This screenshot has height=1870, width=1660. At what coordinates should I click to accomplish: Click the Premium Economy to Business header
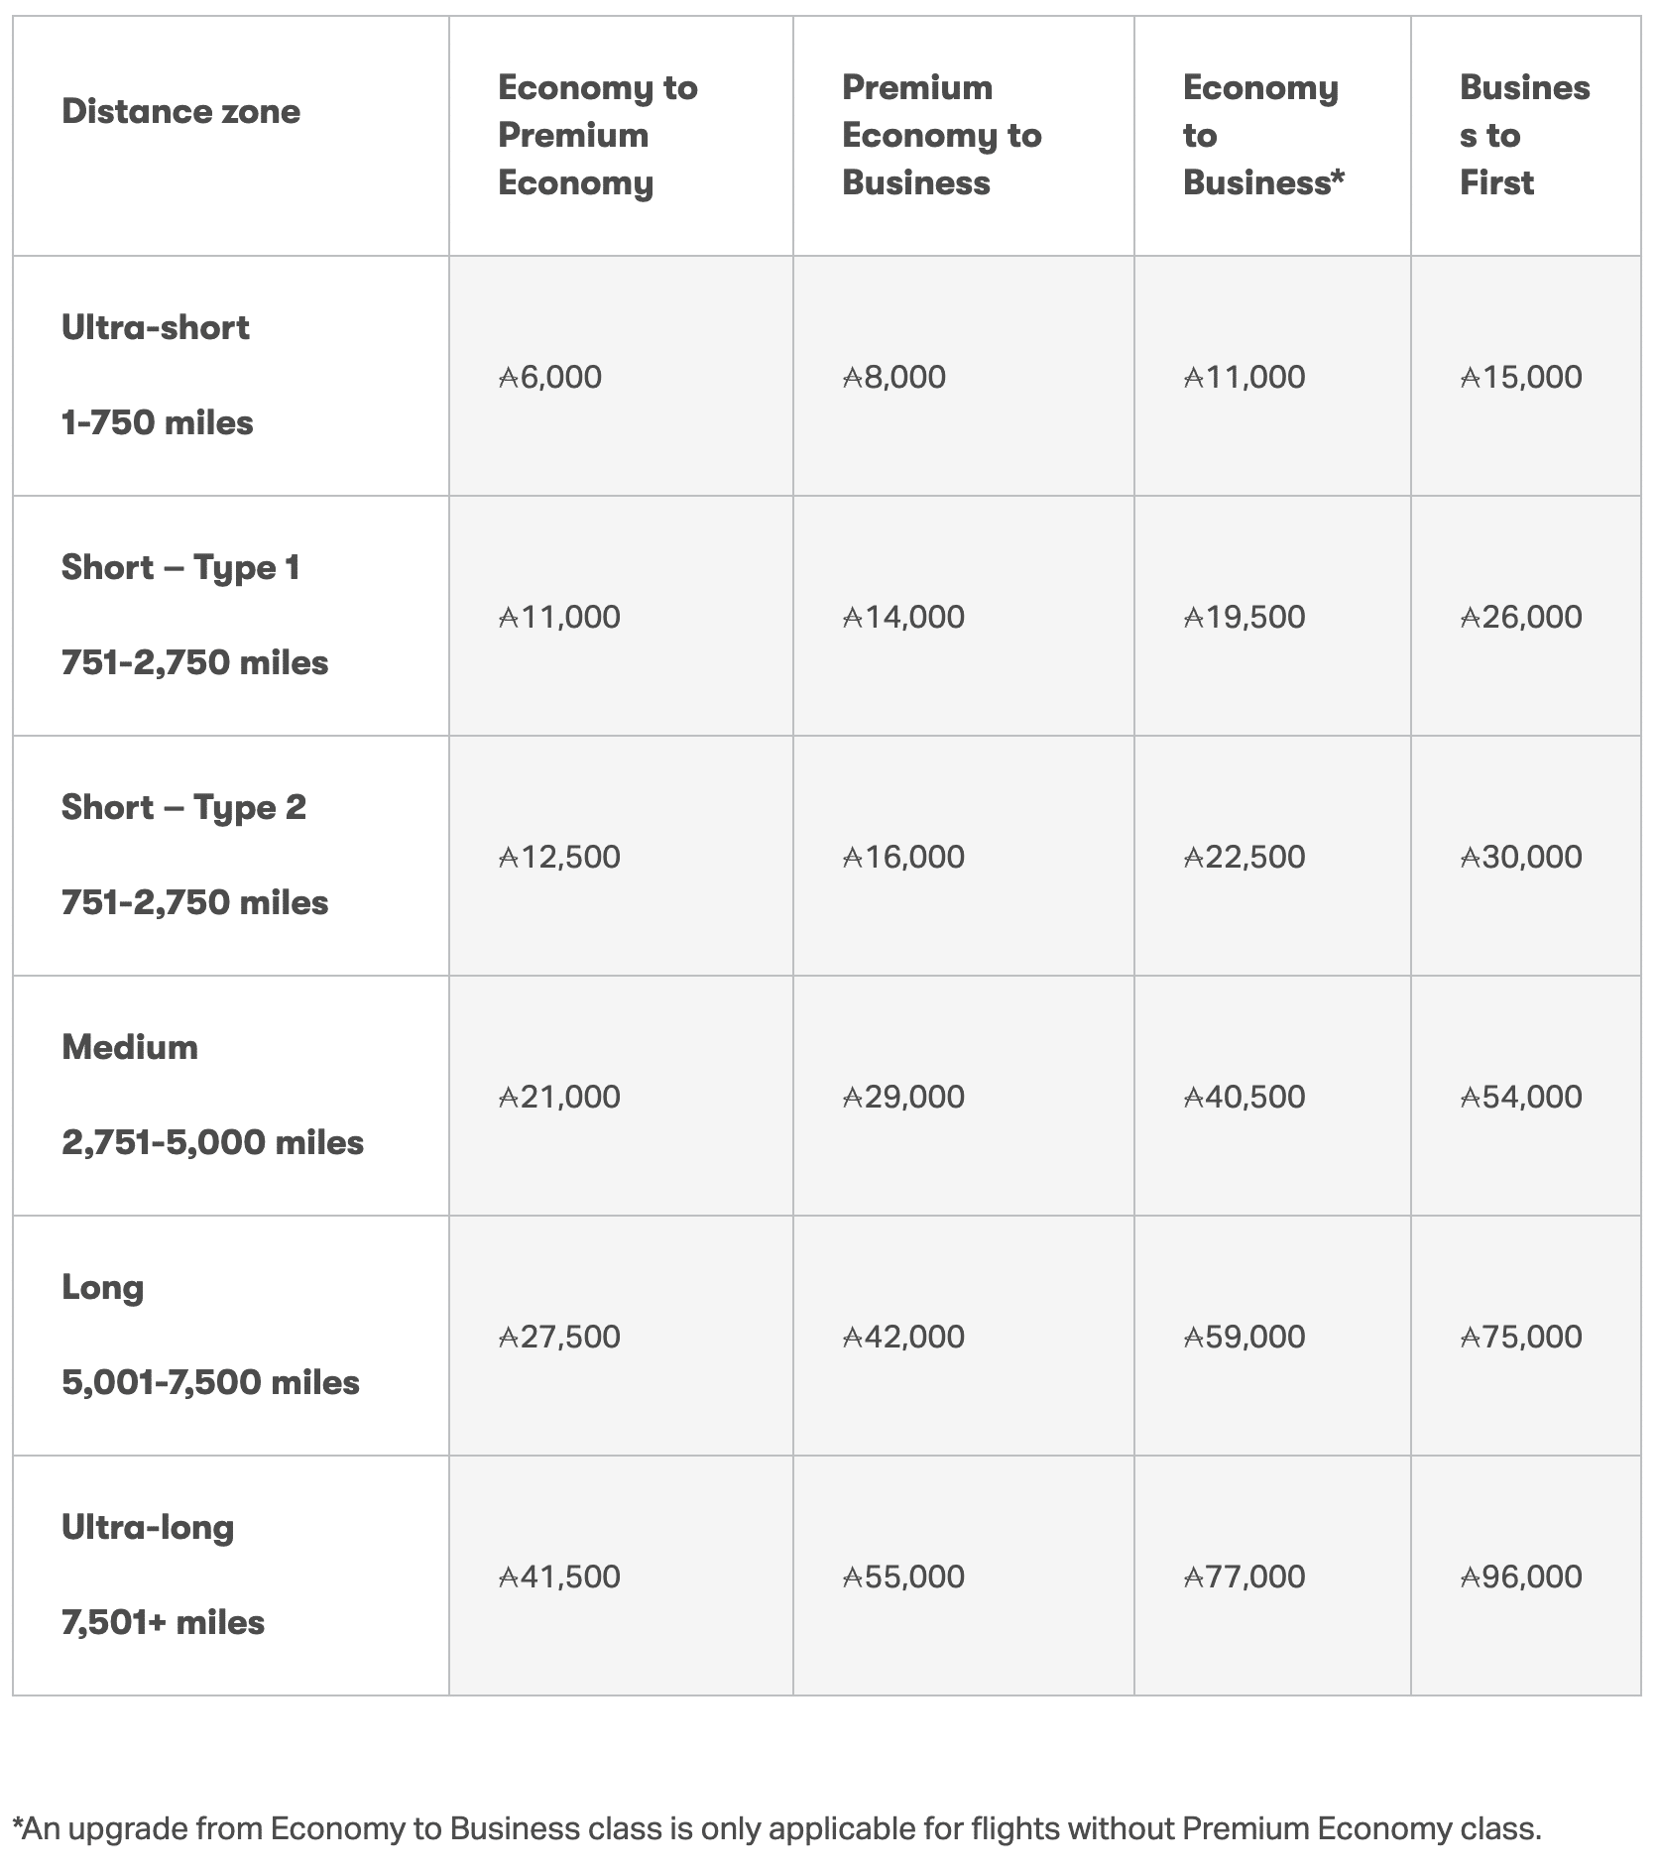point(941,135)
